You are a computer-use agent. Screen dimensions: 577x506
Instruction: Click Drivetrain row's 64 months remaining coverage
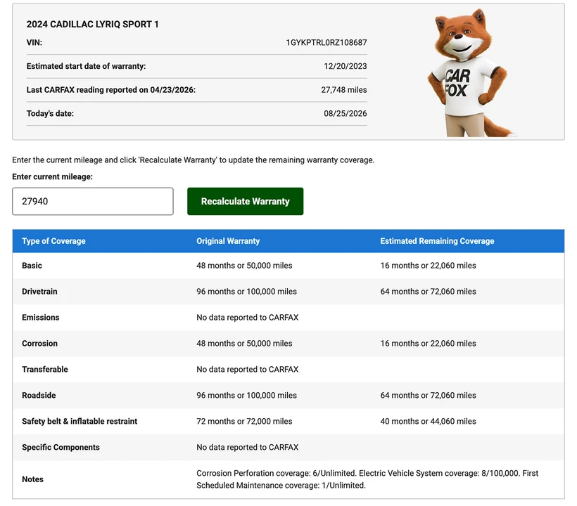tap(428, 292)
